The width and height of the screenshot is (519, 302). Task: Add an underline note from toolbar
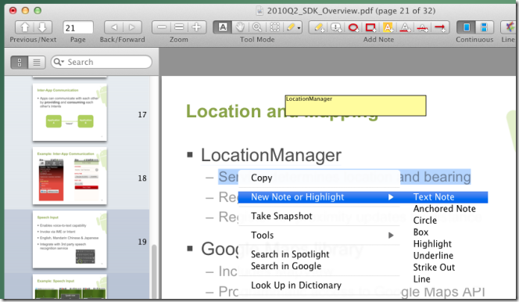pos(405,27)
